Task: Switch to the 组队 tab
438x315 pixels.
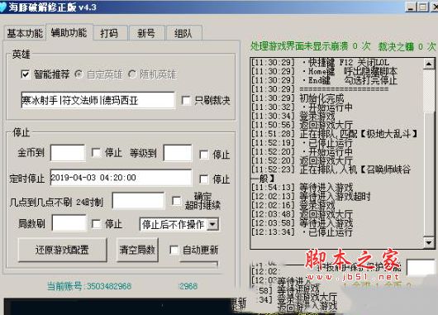Action: [x=183, y=33]
